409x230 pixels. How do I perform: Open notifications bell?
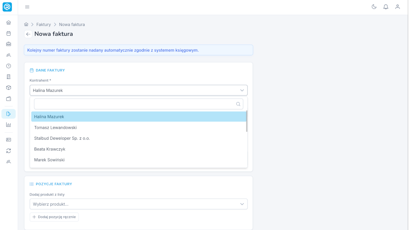[x=386, y=7]
